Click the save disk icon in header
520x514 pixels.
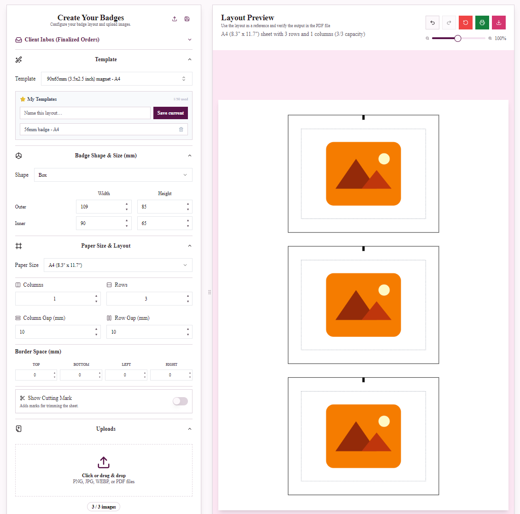[x=187, y=19]
